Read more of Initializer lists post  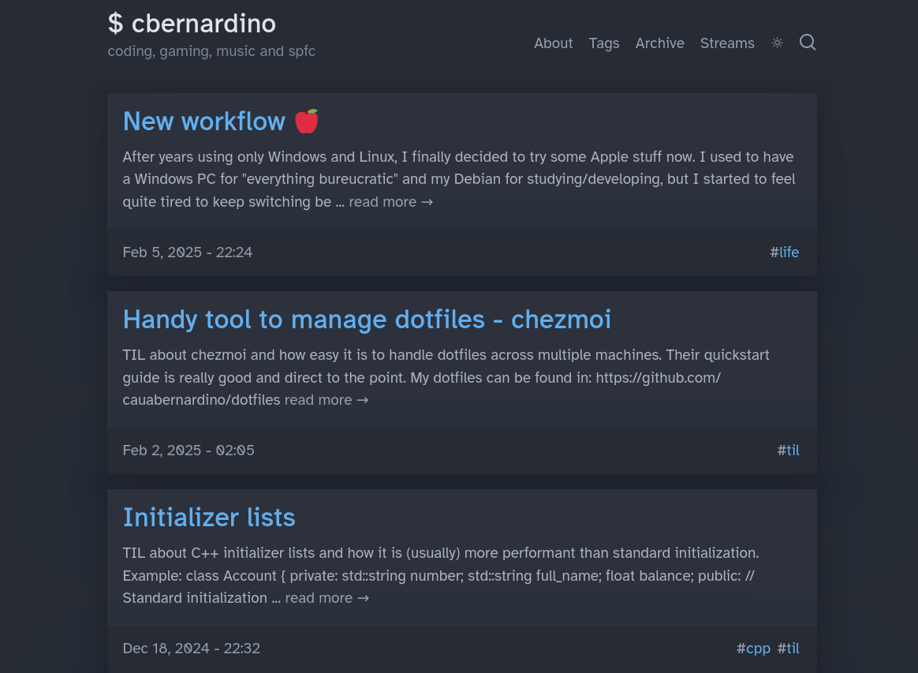point(327,598)
